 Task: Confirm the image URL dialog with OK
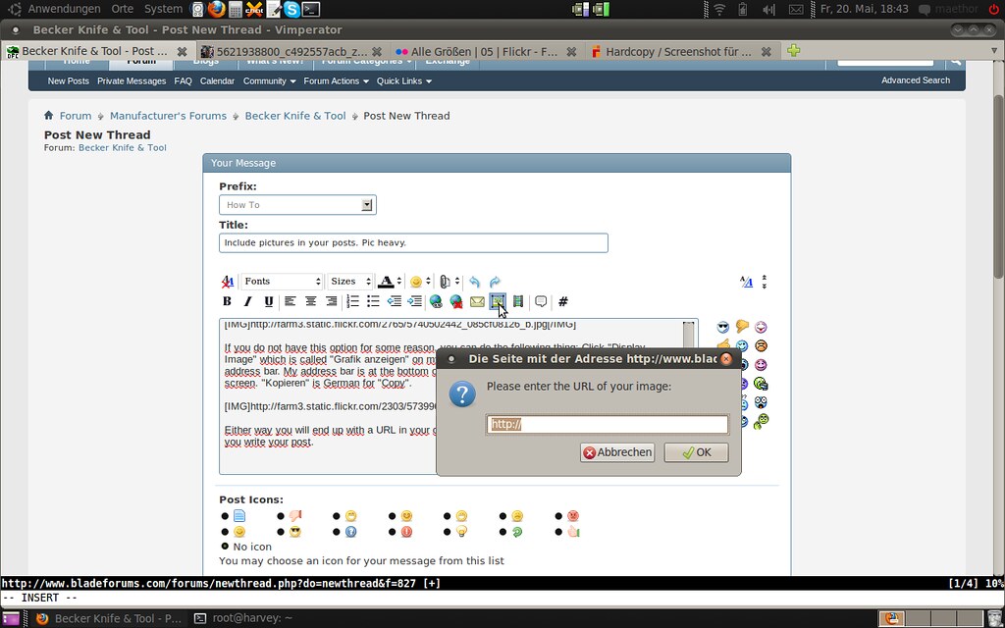point(696,452)
